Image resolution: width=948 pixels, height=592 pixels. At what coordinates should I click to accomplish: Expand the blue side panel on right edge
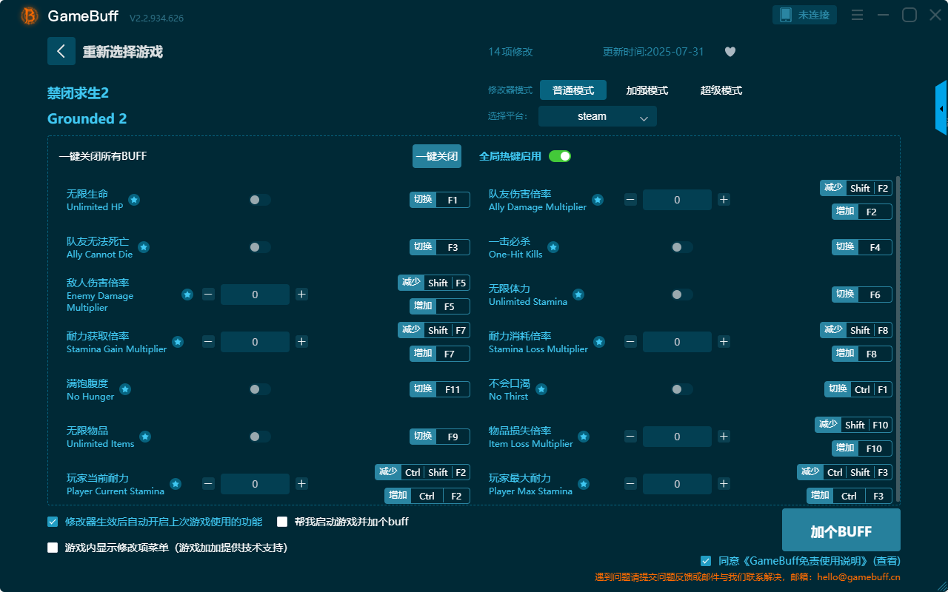tap(942, 107)
